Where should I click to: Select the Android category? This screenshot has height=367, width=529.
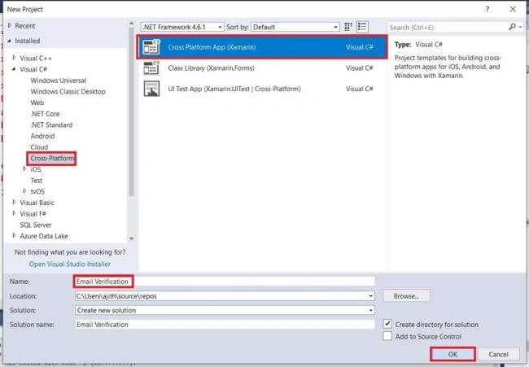tap(42, 136)
